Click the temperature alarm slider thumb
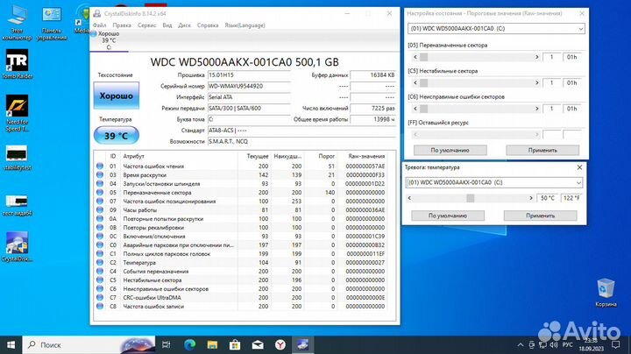 click(x=470, y=198)
